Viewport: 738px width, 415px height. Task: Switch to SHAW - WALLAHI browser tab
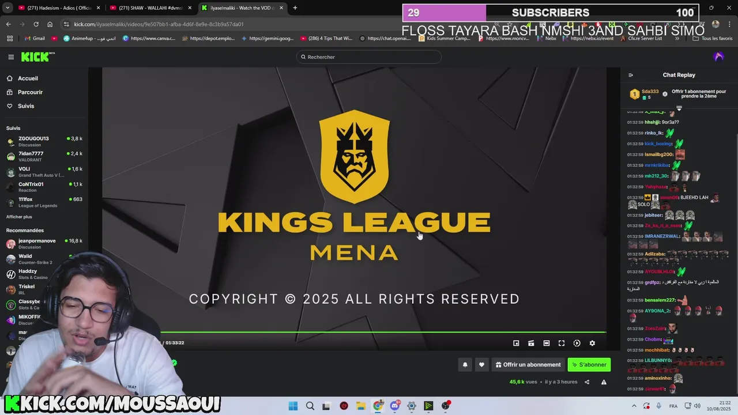click(150, 8)
